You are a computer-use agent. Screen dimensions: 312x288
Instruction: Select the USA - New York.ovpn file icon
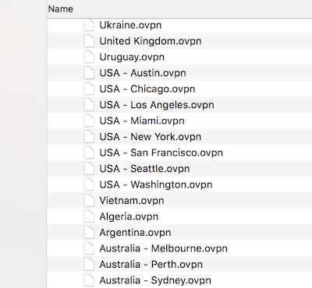(89, 137)
